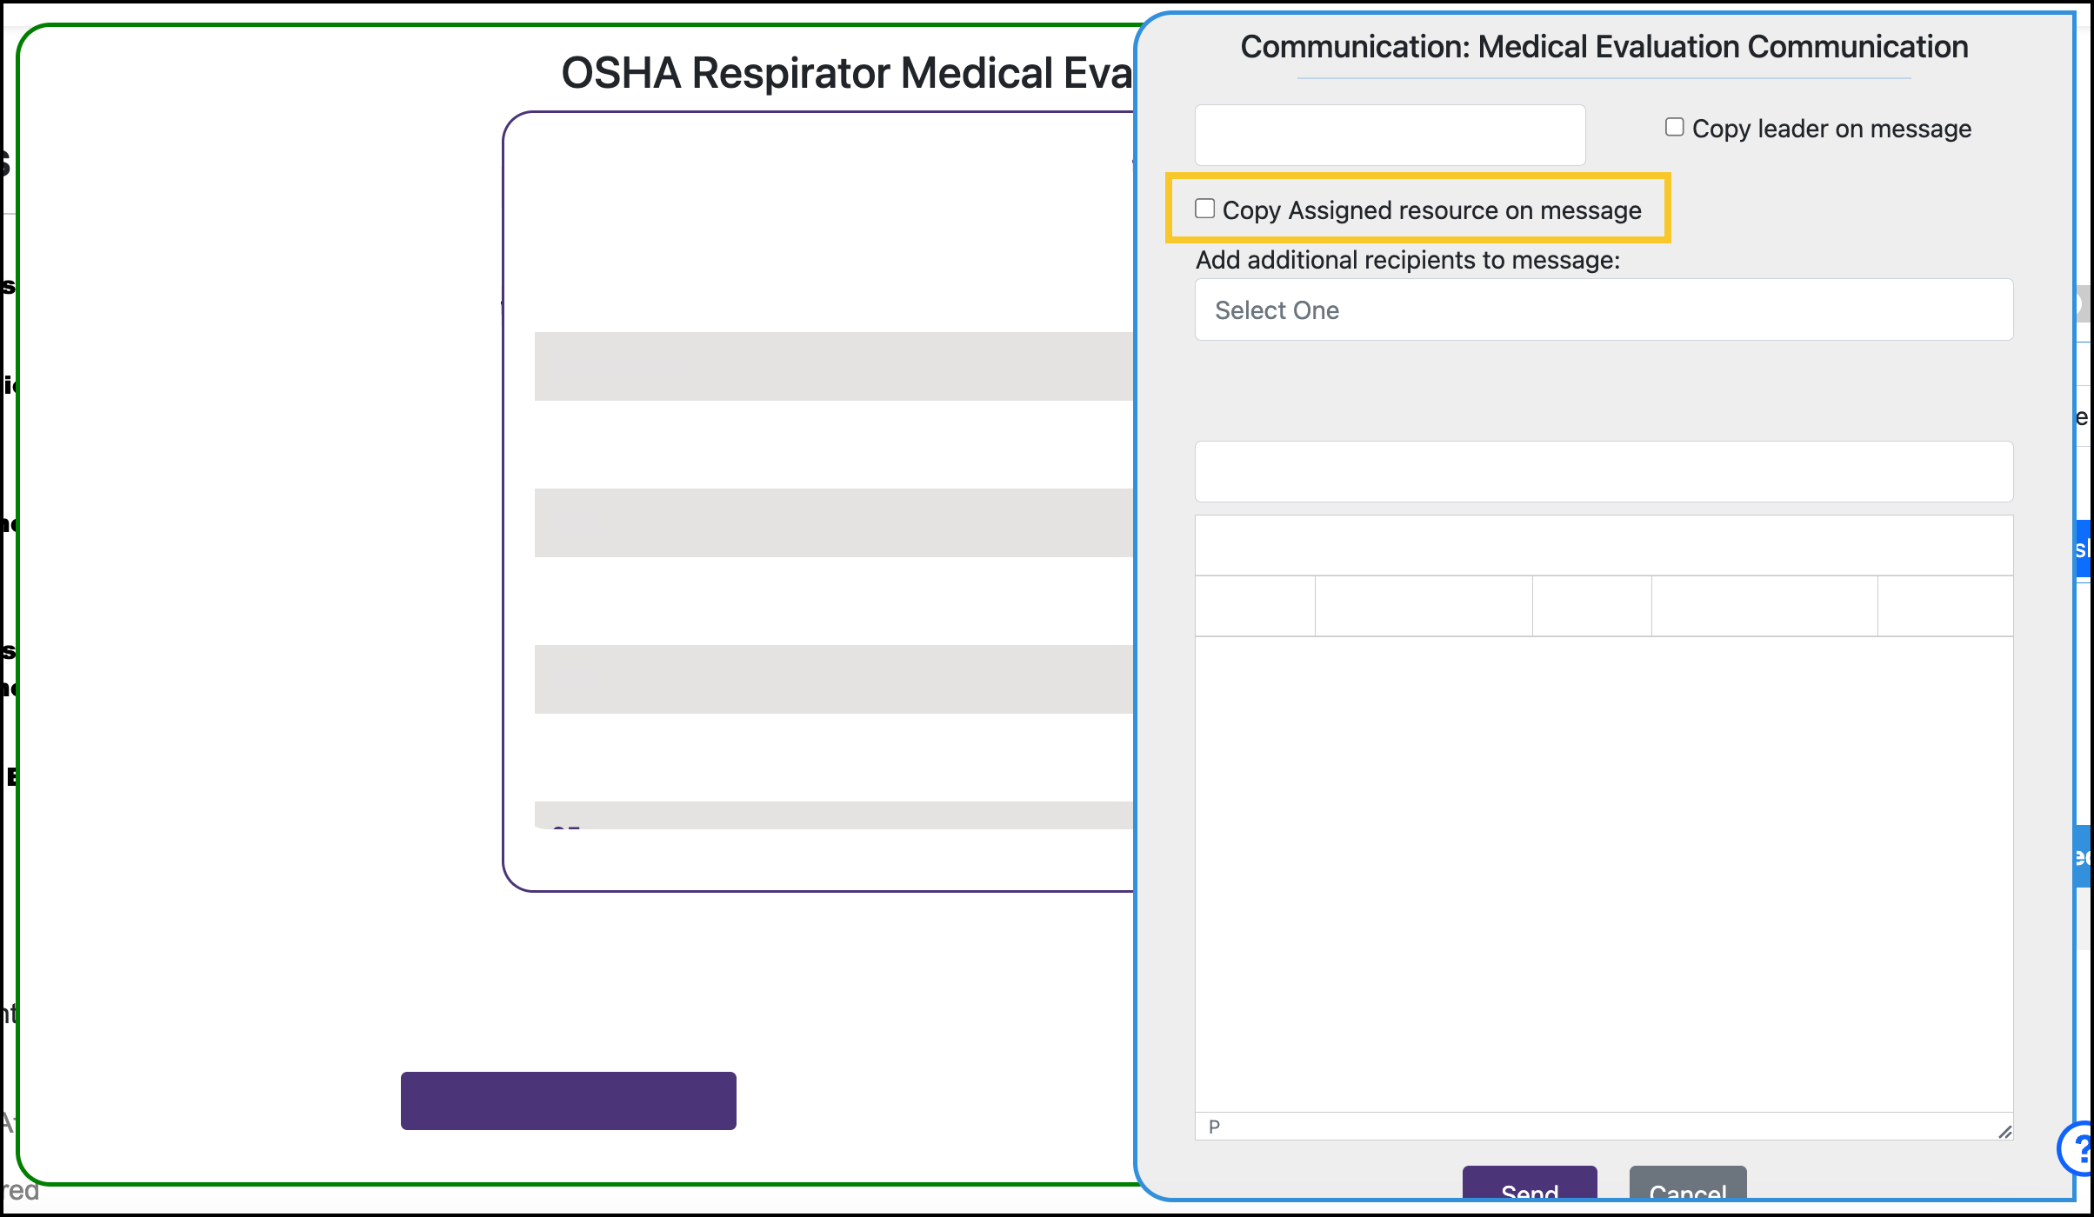
Task: Click the empty field beside Copy leader checkbox
Action: (1390, 135)
